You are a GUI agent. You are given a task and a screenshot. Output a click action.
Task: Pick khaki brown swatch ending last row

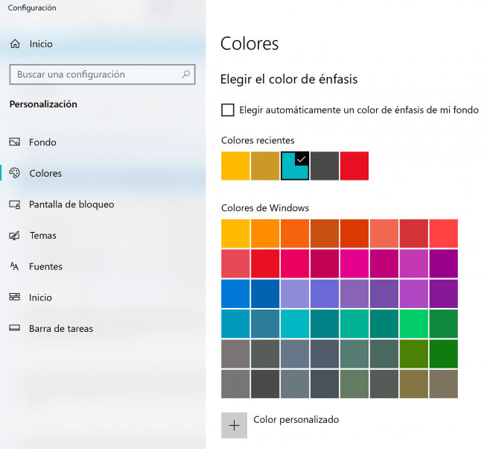point(444,384)
